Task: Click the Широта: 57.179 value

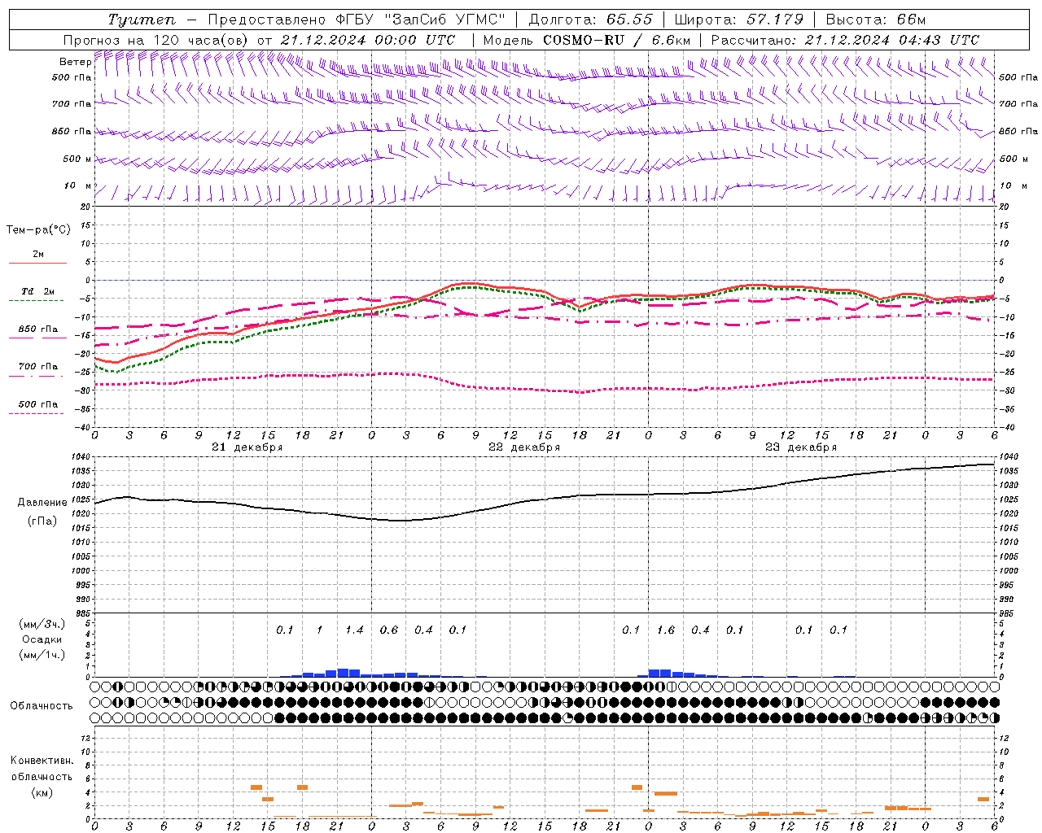Action: click(x=739, y=20)
